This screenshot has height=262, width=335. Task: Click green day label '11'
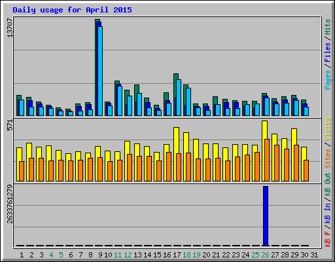point(118,255)
